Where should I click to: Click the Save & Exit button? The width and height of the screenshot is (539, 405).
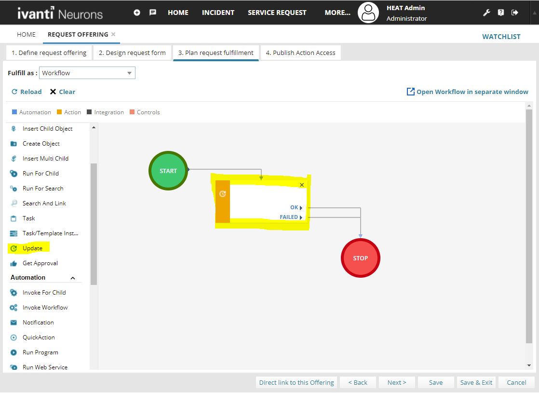(476, 382)
